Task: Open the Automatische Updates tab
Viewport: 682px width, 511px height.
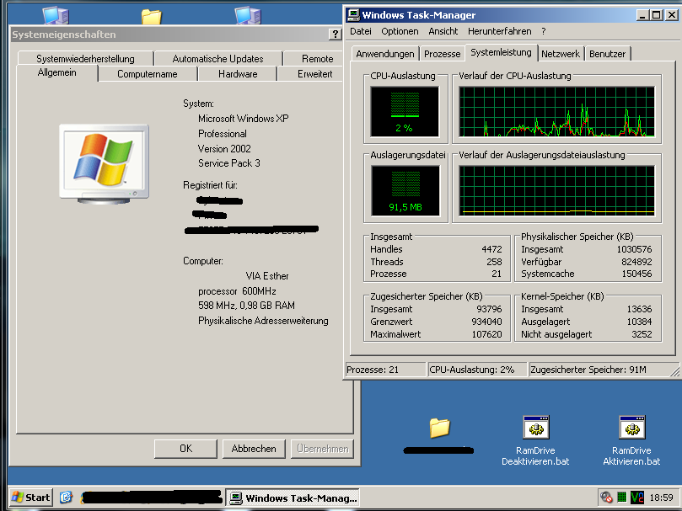Action: click(217, 59)
